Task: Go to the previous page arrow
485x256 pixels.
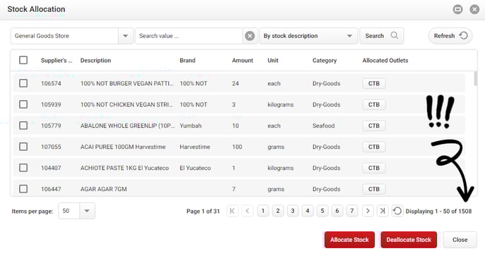Action: [x=247, y=211]
